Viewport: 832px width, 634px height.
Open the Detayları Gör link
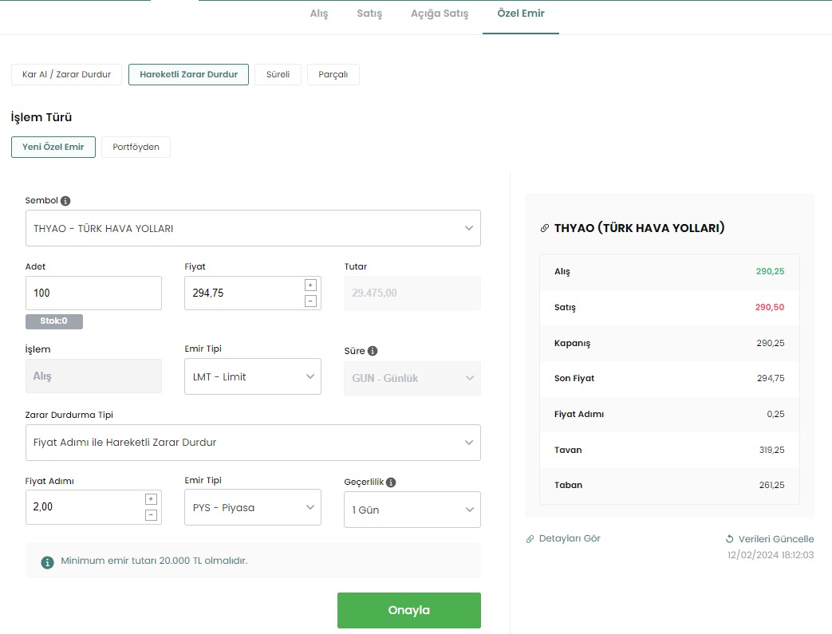(x=570, y=538)
